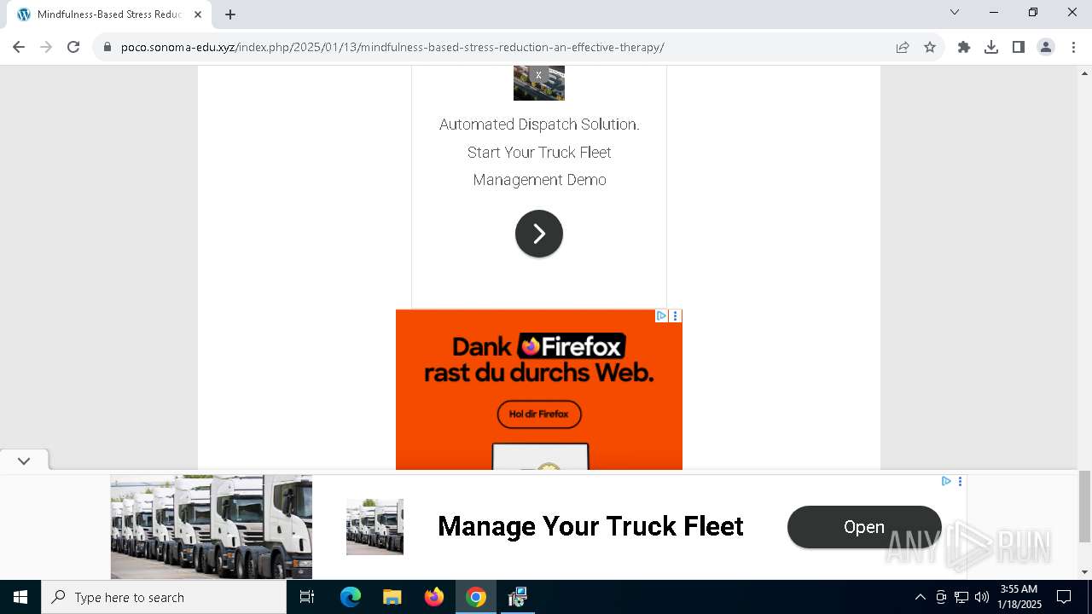Click the address bar URL
Screen dimensions: 1092x614
coord(392,47)
